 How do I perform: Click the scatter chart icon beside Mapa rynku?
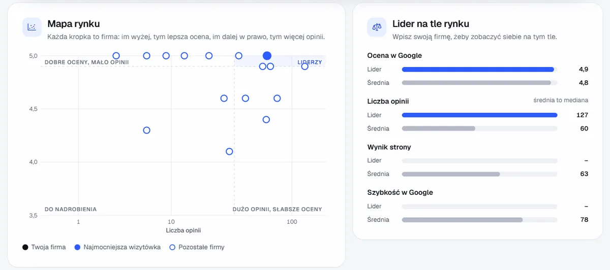(x=32, y=27)
